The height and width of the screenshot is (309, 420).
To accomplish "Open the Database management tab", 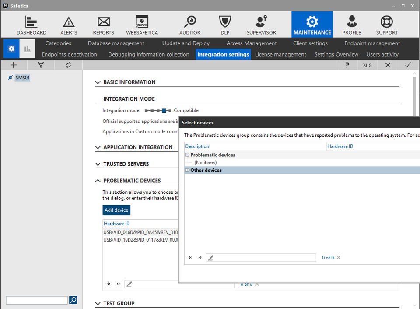I will [116, 43].
